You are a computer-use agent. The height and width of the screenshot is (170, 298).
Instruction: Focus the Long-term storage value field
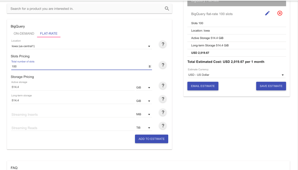point(73,100)
